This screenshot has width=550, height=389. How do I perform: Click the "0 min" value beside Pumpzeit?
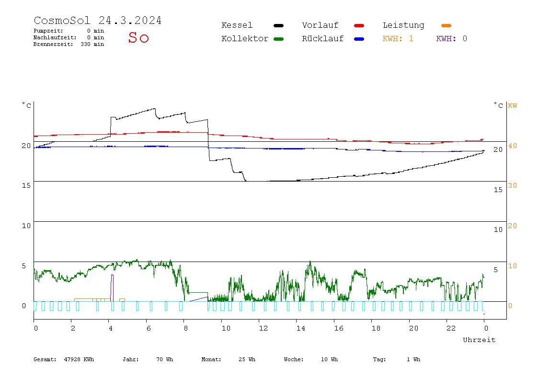(x=95, y=31)
